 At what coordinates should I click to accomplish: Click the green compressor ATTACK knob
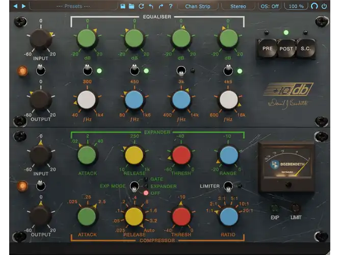[x=87, y=216]
